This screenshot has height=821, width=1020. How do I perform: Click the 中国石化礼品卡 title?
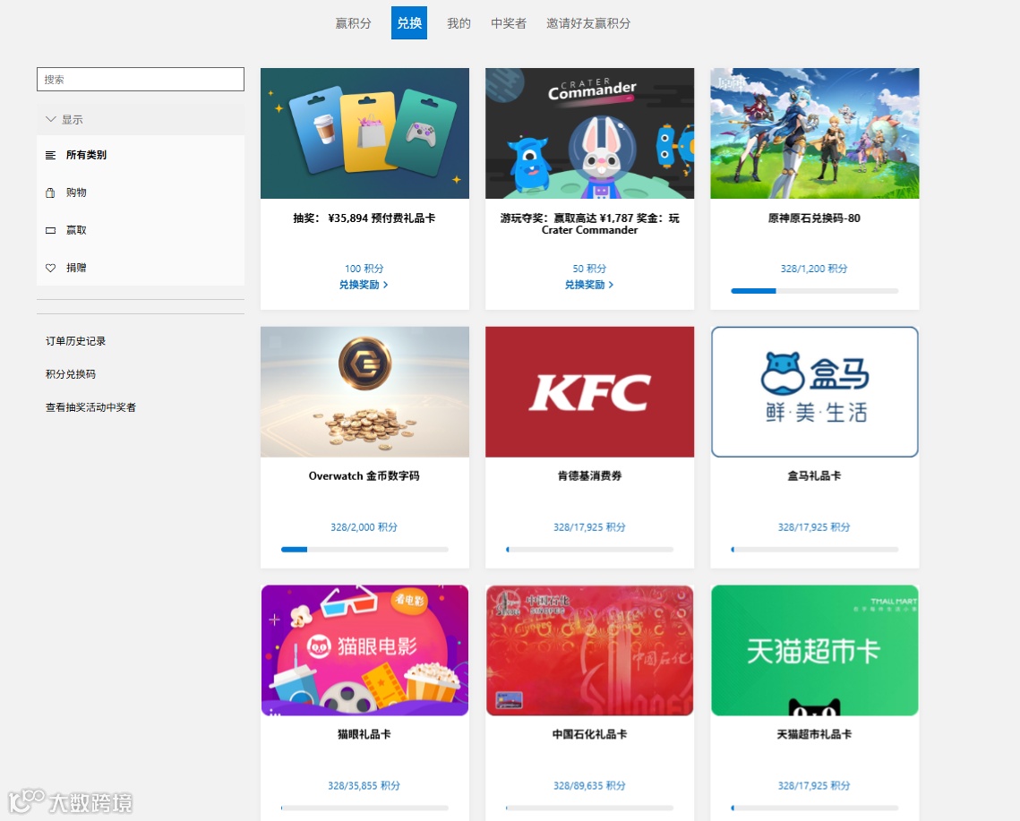589,734
